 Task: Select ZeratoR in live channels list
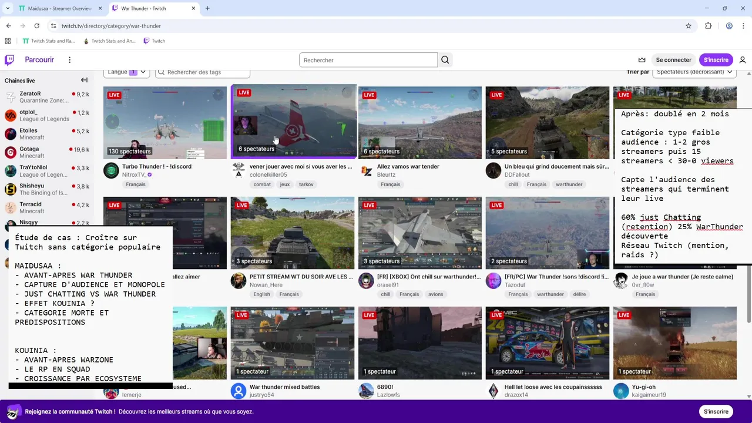tap(47, 97)
